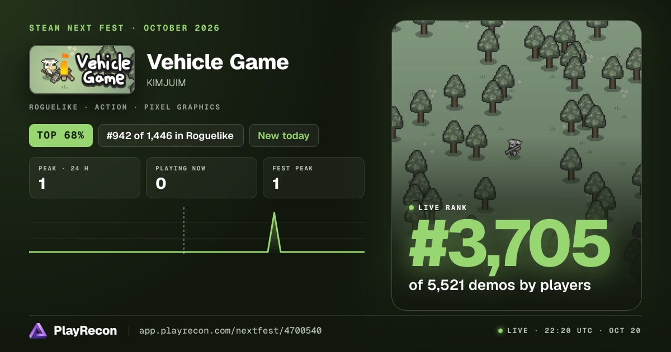
Task: Click the PlayRecon triangle logo icon
Action: pos(38,331)
